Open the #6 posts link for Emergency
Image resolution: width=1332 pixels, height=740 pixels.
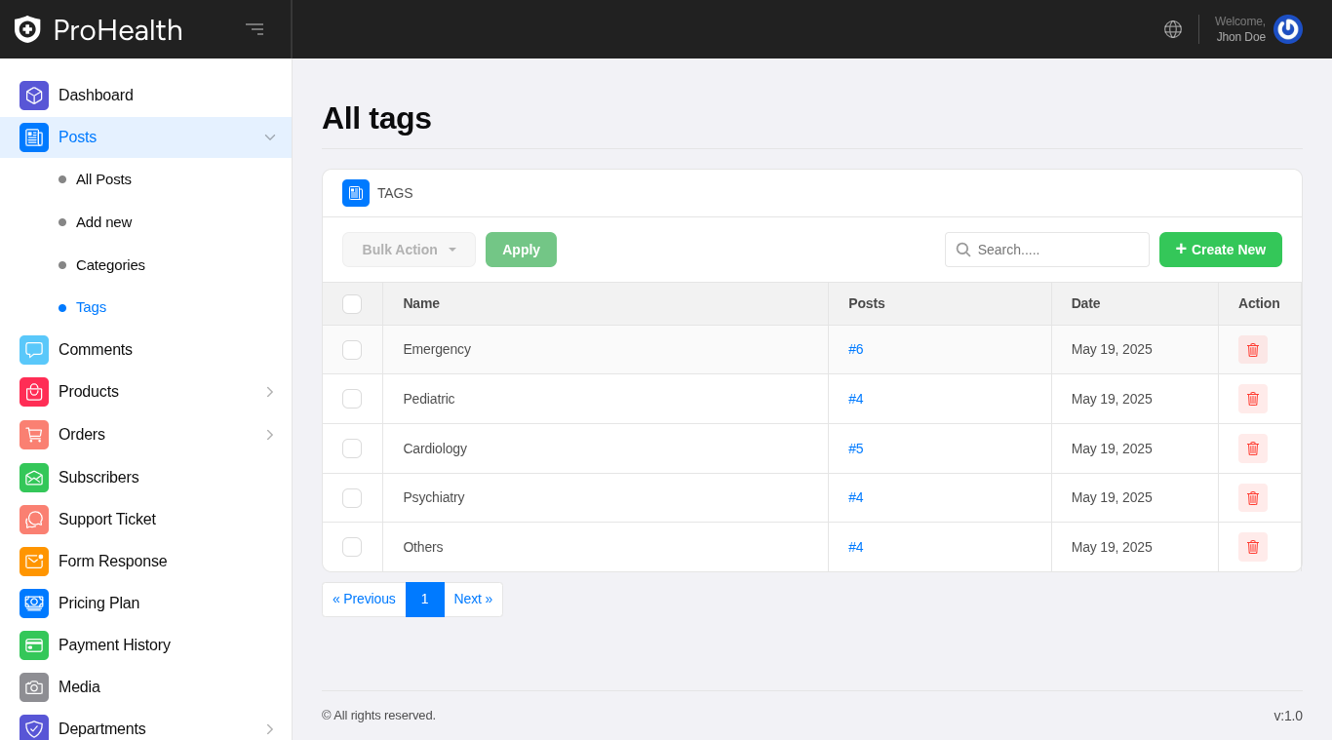[x=855, y=349]
